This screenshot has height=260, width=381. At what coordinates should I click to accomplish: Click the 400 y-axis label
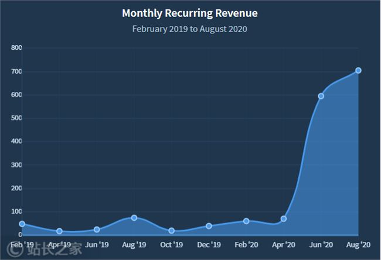tap(16, 141)
